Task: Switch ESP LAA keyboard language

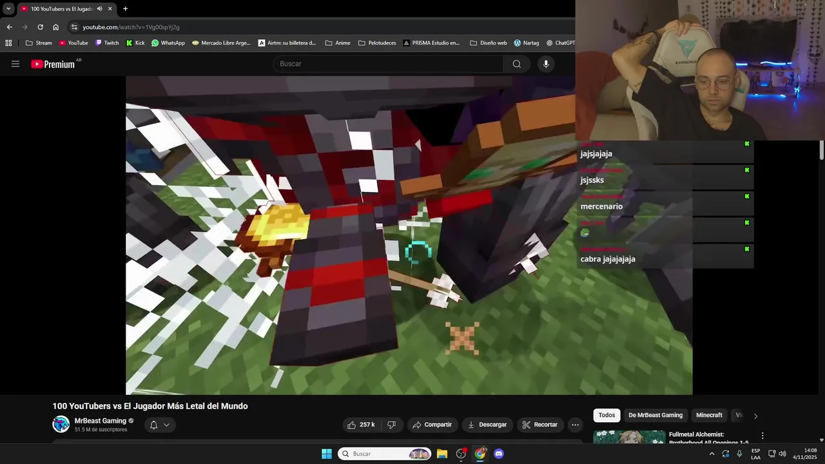Action: click(x=755, y=454)
